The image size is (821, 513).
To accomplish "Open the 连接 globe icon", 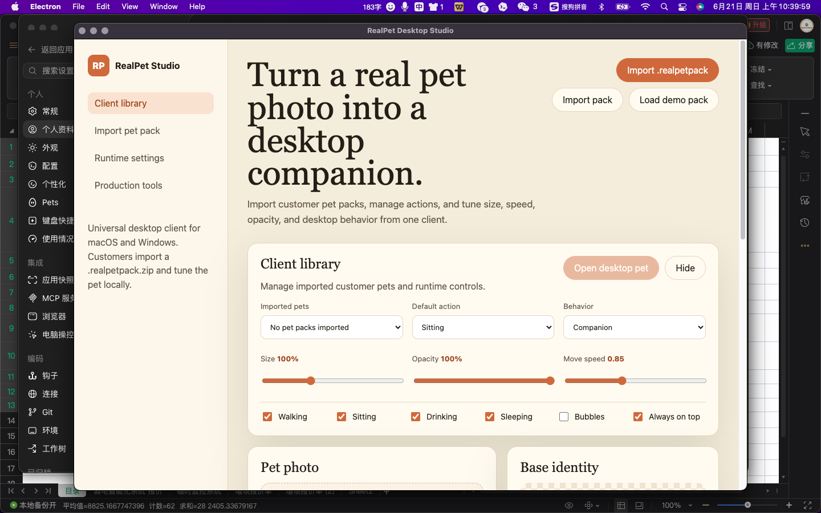I will pos(32,394).
